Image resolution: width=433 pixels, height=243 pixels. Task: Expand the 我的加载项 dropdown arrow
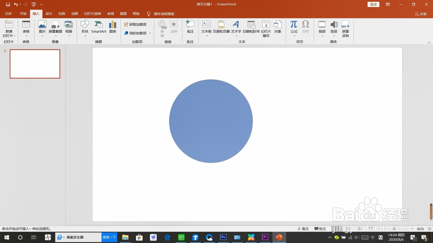[150, 33]
